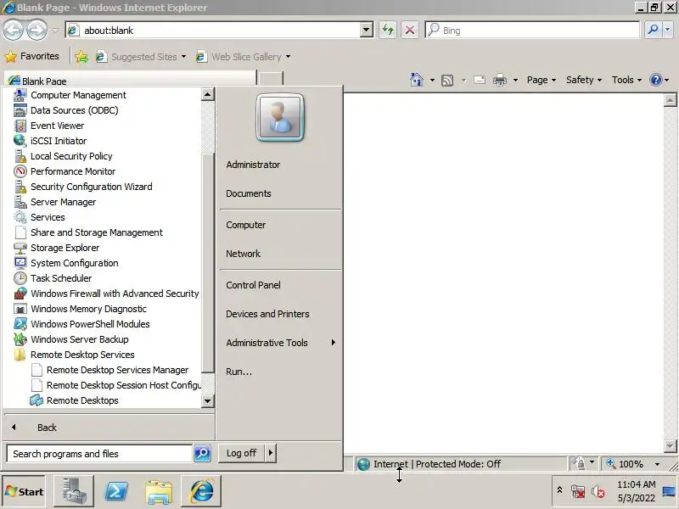
Task: Open Server Manager menu entry
Action: [x=55, y=202]
